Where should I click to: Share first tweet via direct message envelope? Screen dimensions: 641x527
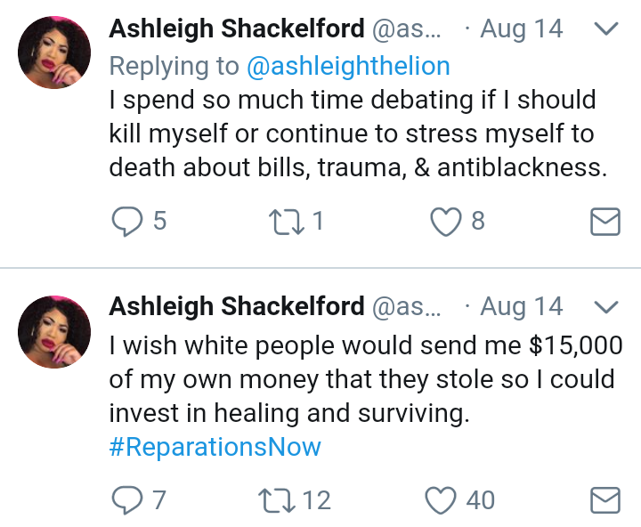click(x=605, y=222)
